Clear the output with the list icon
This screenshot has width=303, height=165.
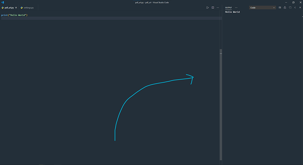(x=280, y=8)
